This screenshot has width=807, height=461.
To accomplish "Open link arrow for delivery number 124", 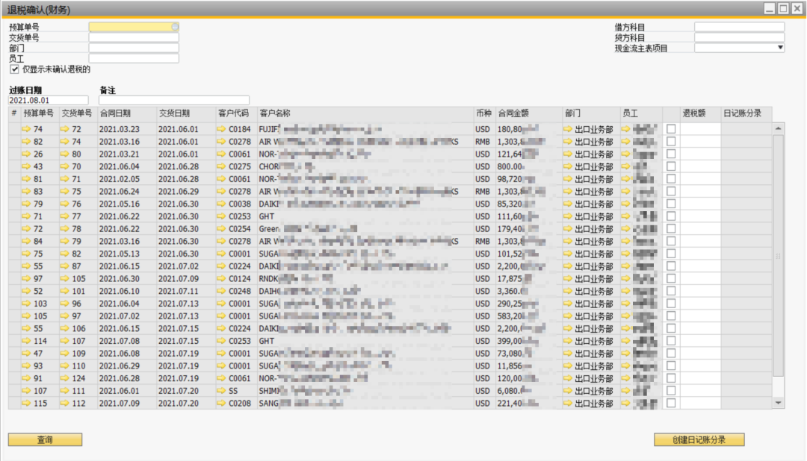I will [x=64, y=378].
